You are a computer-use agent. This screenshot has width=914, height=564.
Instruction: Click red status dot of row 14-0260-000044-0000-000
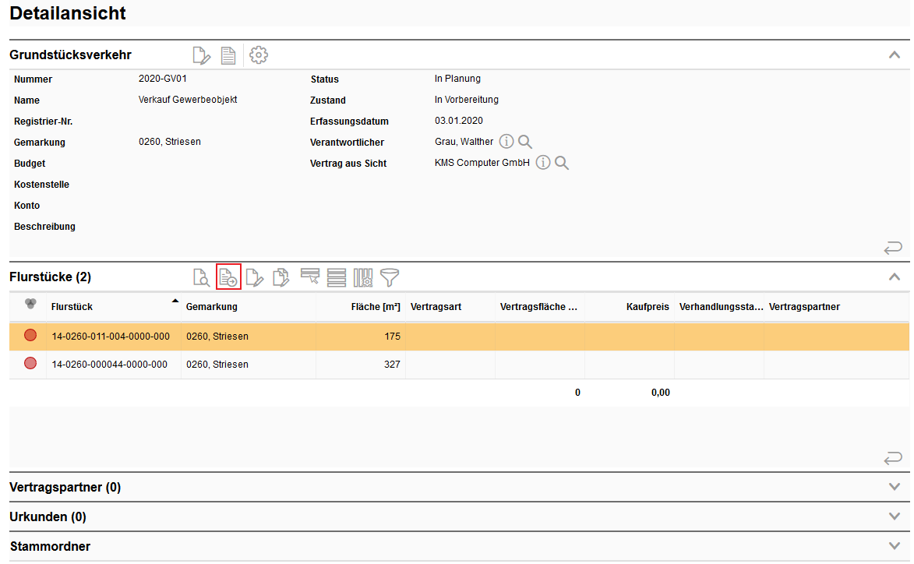30,364
